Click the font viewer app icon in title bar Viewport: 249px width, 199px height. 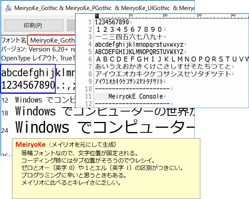pyautogui.click(x=8, y=8)
